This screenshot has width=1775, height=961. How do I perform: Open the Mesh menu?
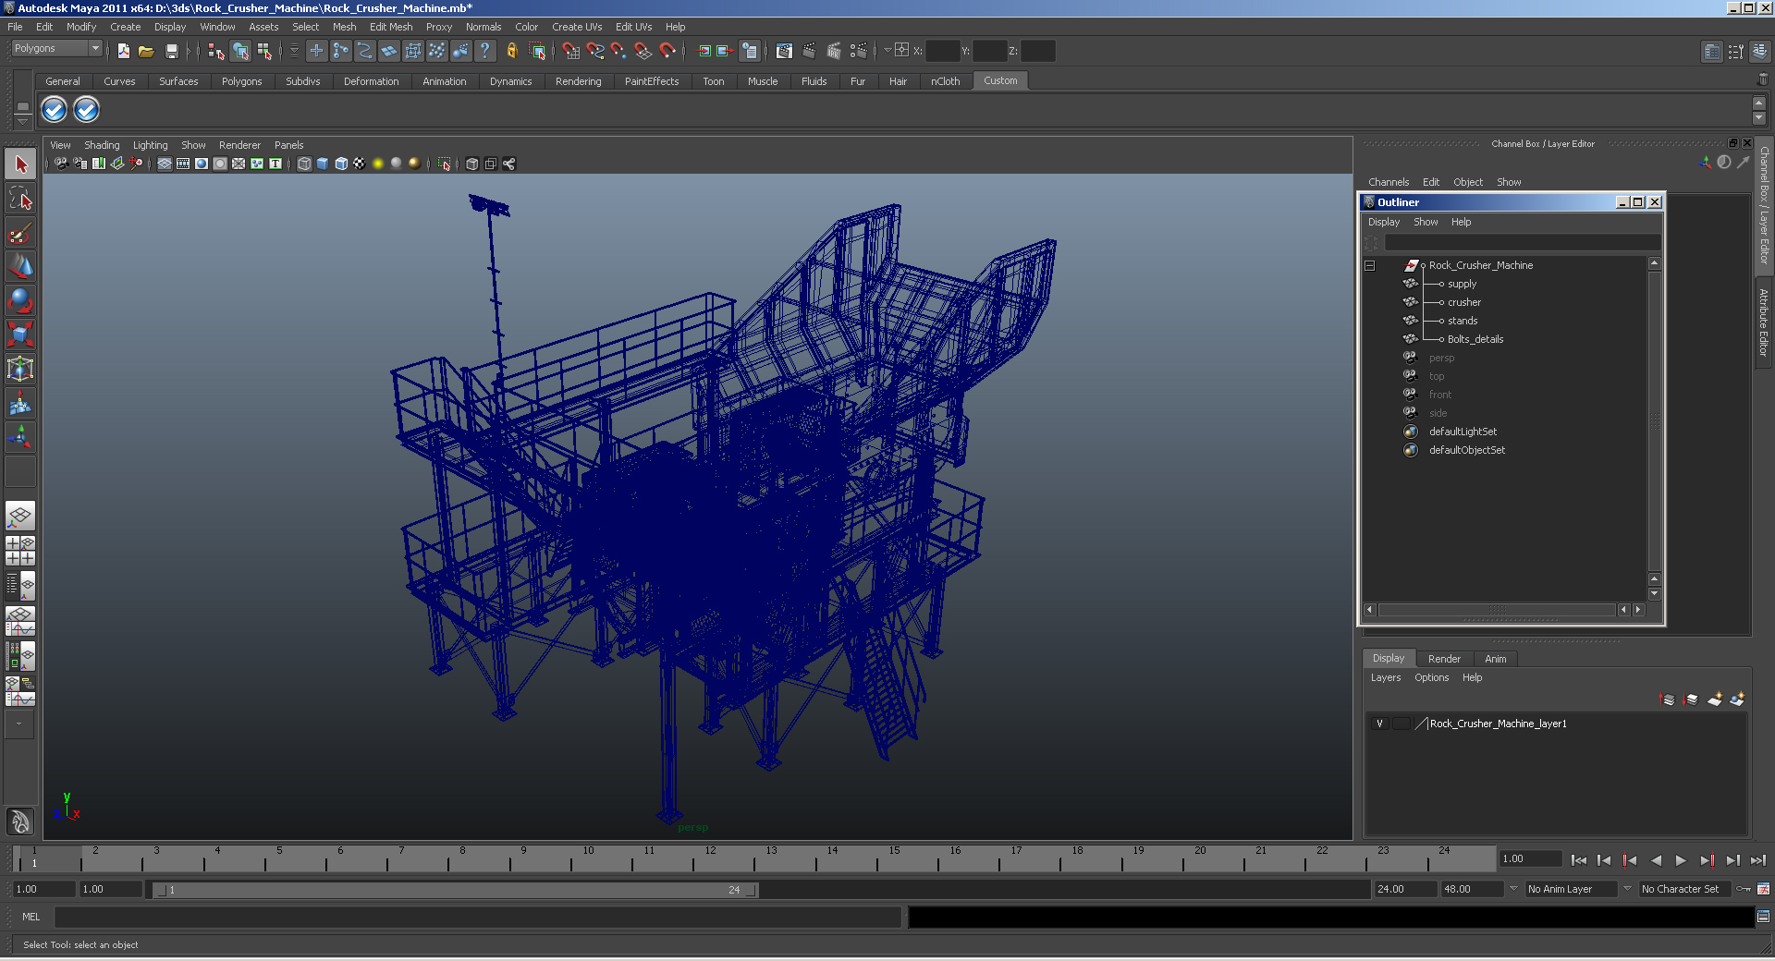344,27
